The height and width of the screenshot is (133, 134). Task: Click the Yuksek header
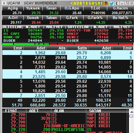[x=33, y=8]
